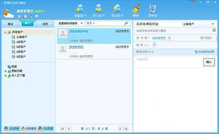The image size is (219, 134).
Task: Select C级客户 in the tree
Action: pyautogui.click(x=21, y=52)
